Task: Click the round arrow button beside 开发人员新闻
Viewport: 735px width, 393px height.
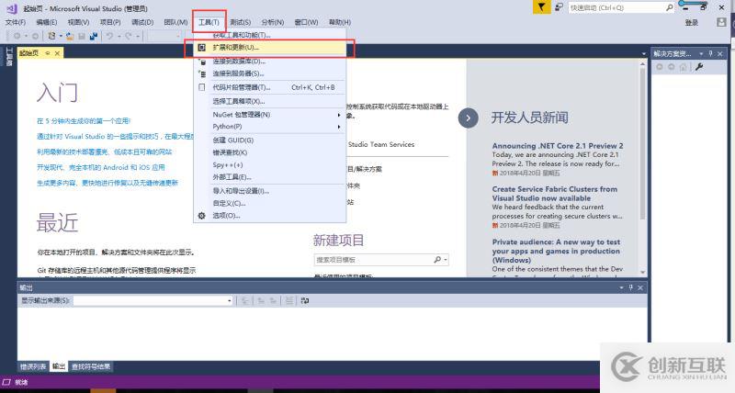Action: (469, 118)
